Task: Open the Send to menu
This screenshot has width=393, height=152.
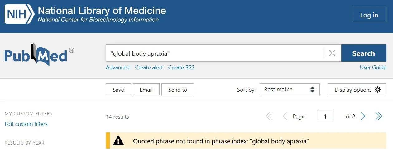Action: pyautogui.click(x=178, y=90)
